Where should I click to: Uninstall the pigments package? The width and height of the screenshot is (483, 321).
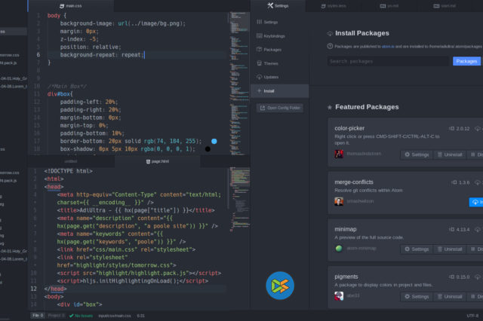pyautogui.click(x=450, y=296)
